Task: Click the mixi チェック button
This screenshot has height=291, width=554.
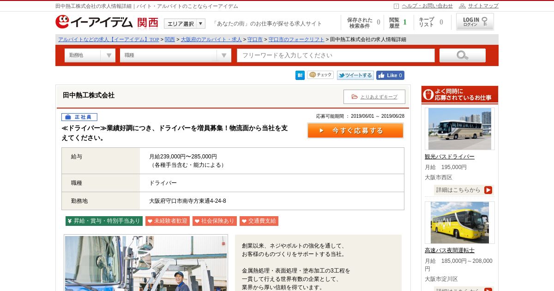Action: pos(320,75)
